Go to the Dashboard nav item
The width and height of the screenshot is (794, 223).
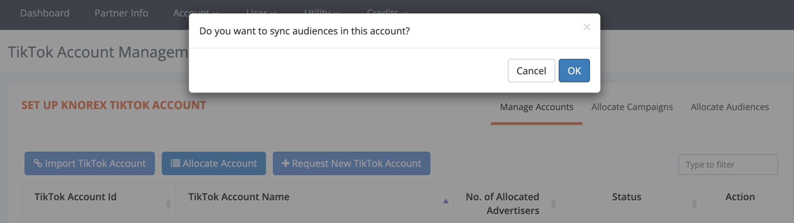point(45,13)
